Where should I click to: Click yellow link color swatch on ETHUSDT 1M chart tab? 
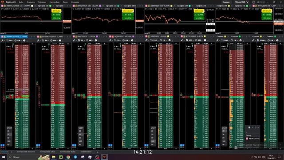pos(171,6)
